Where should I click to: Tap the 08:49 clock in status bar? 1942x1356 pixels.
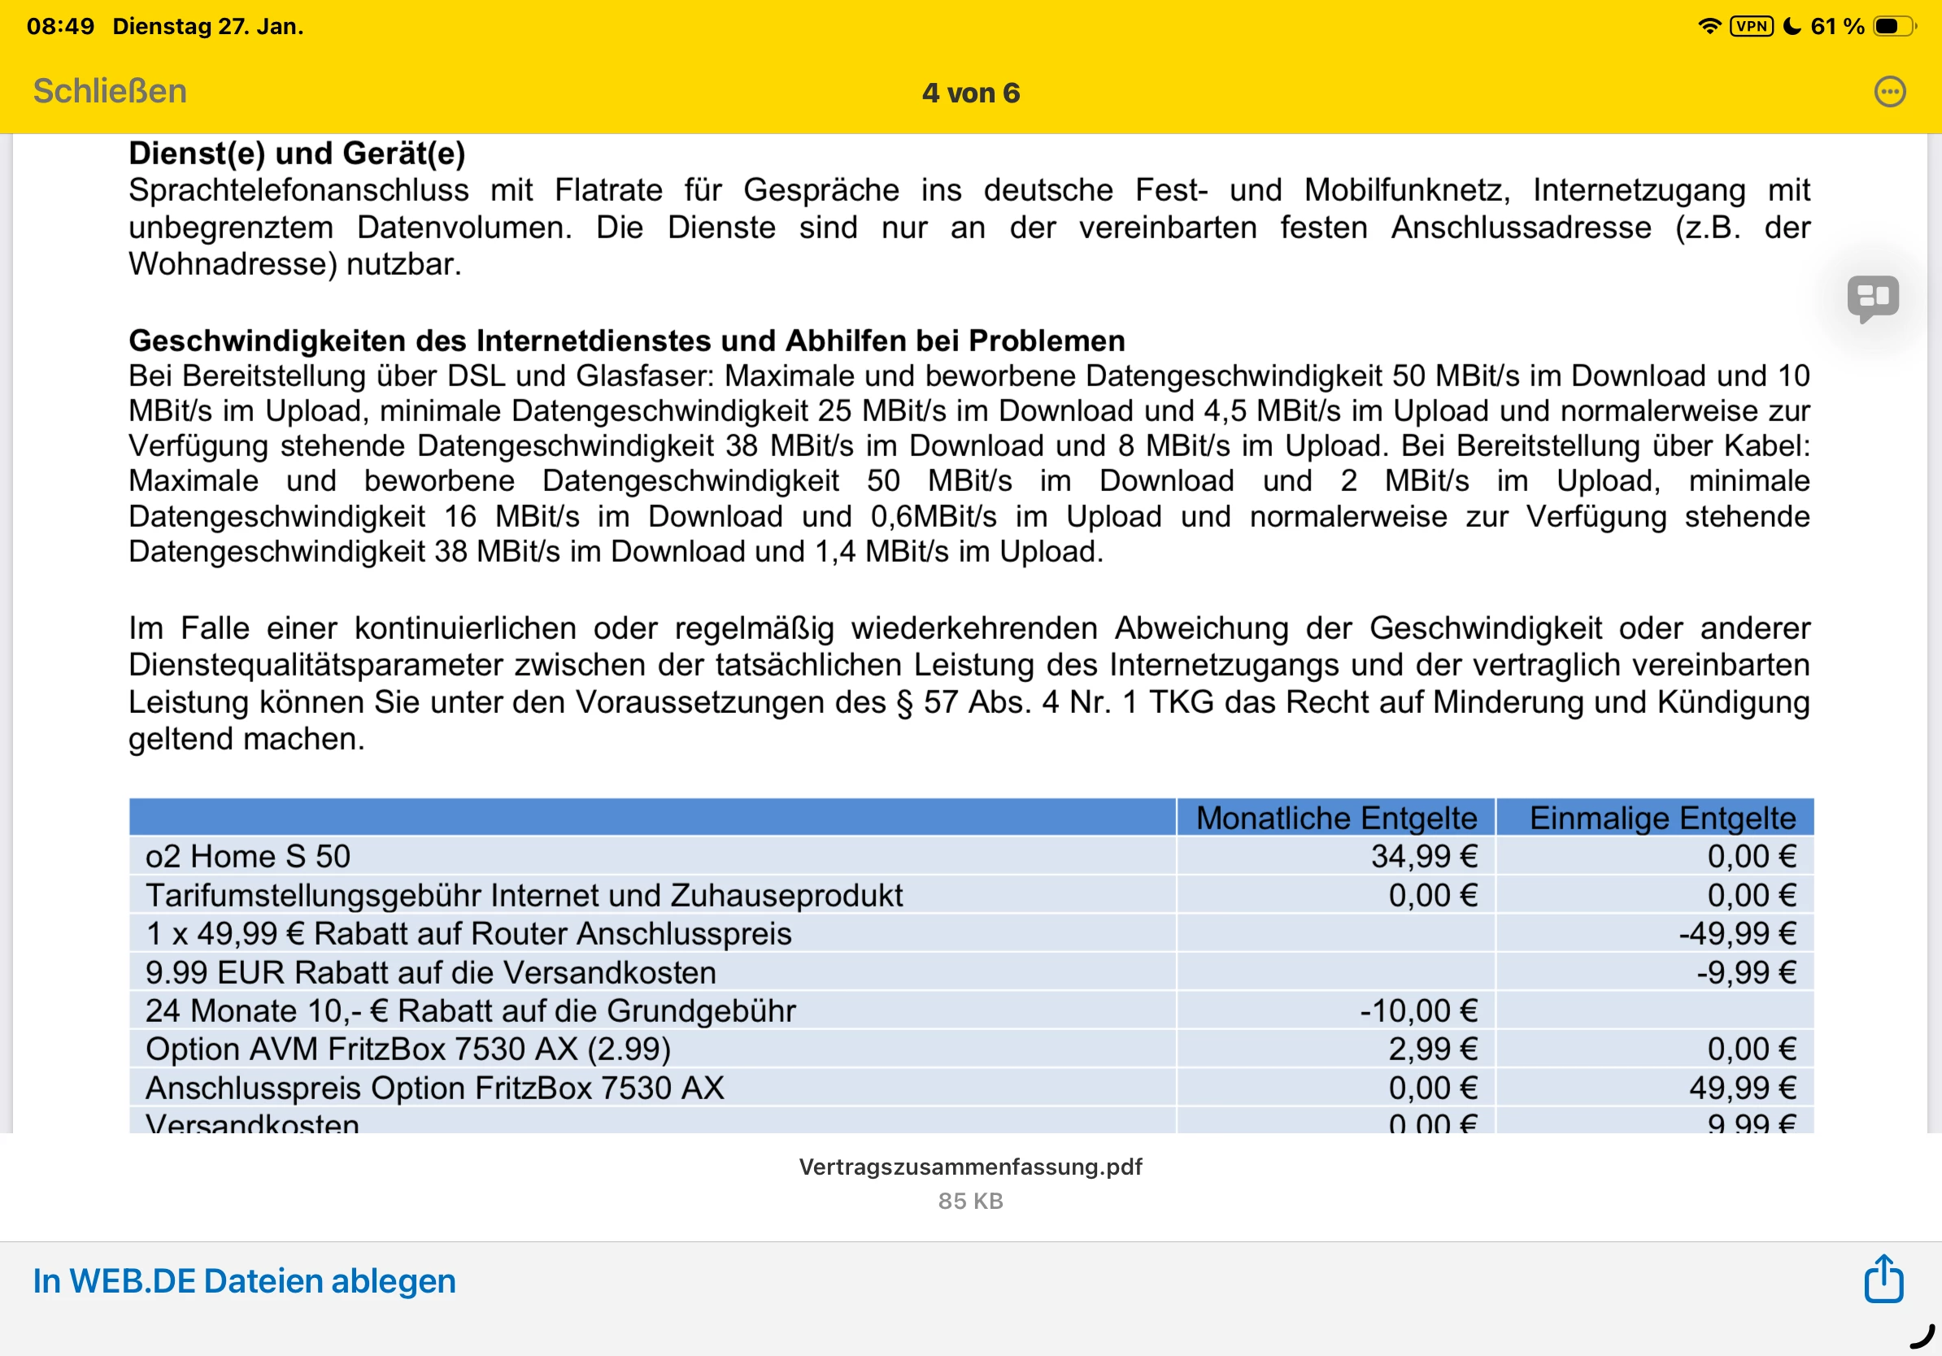60,26
